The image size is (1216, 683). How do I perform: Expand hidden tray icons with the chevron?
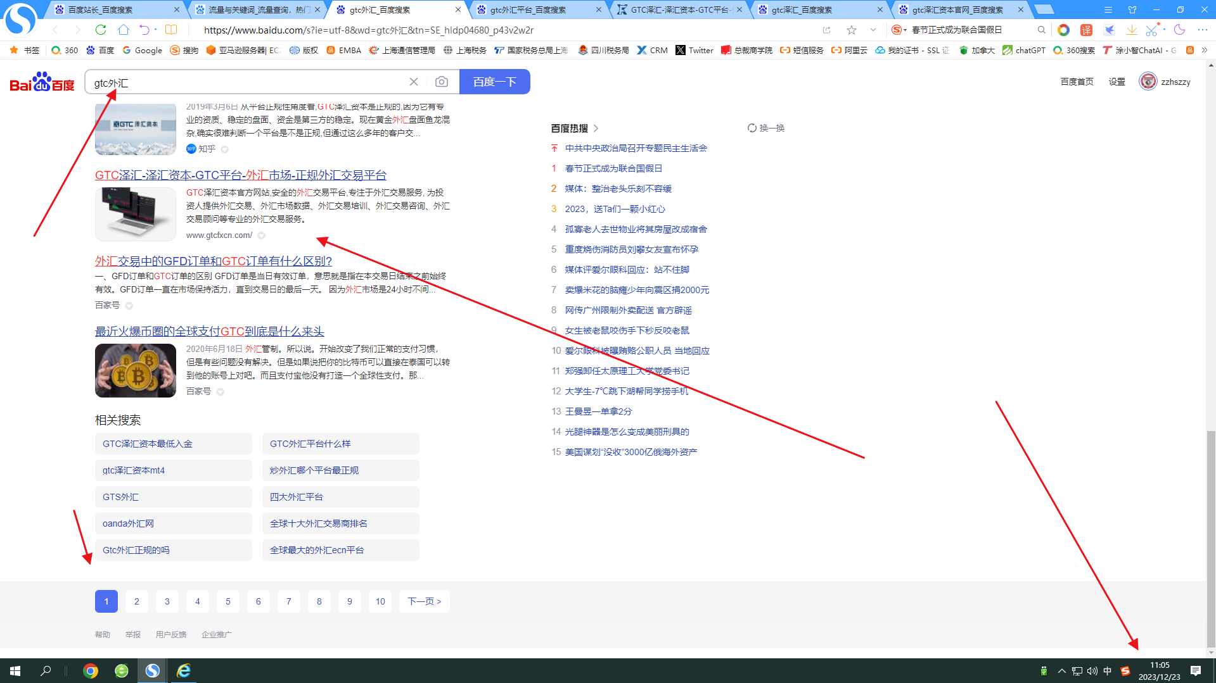coord(1061,670)
